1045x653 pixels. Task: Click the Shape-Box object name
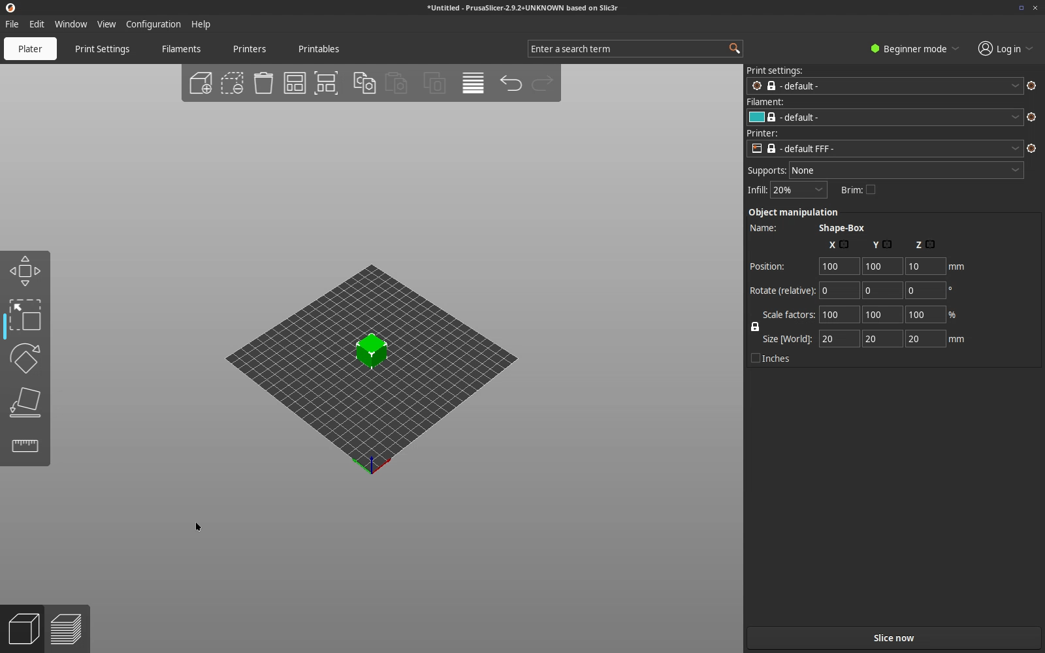click(841, 228)
